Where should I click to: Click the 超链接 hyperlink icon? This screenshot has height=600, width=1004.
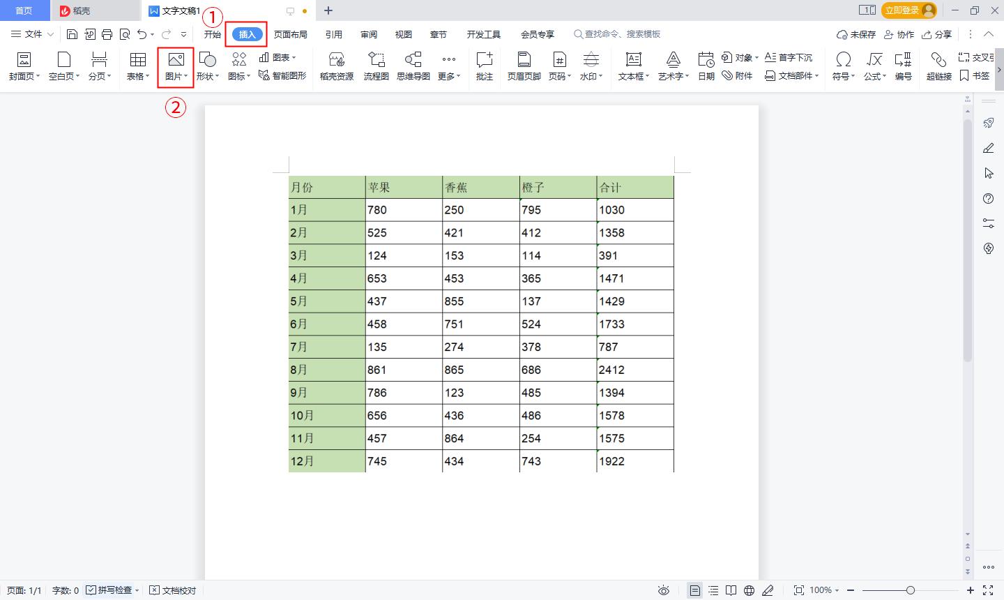pos(938,66)
